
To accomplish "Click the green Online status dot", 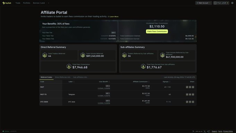I will (x=3, y=131).
